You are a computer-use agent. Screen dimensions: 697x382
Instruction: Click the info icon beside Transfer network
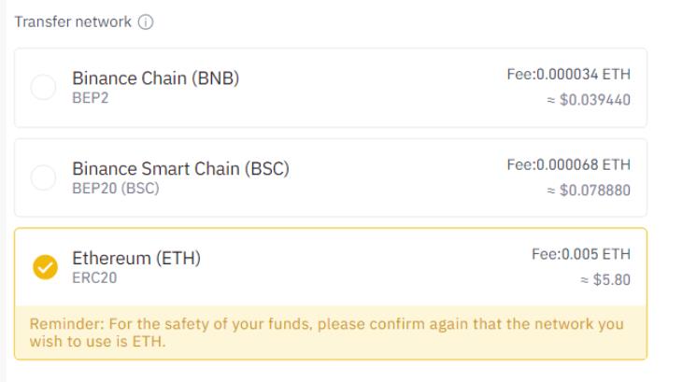click(145, 22)
